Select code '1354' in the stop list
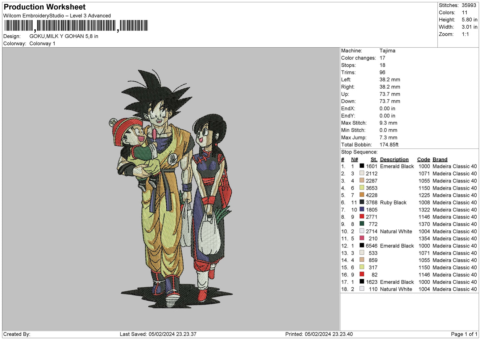The image size is (481, 340). click(424, 239)
